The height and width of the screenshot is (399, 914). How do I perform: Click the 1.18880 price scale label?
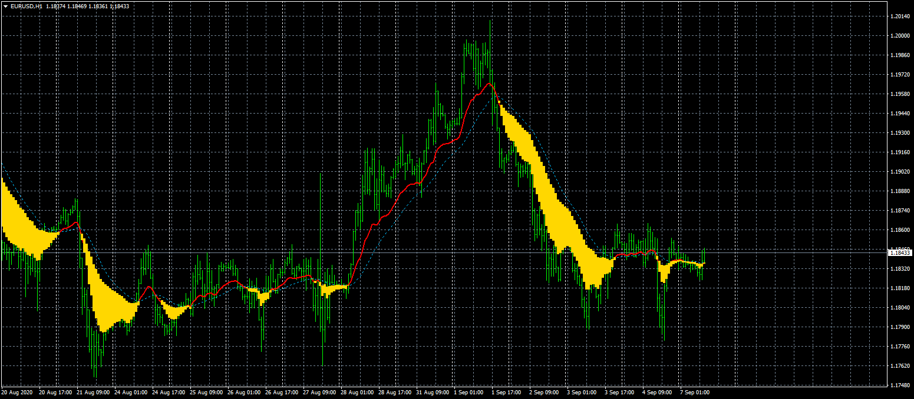click(x=899, y=191)
